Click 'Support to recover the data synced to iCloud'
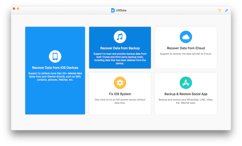This screenshot has width=242, height=146. tap(186, 54)
